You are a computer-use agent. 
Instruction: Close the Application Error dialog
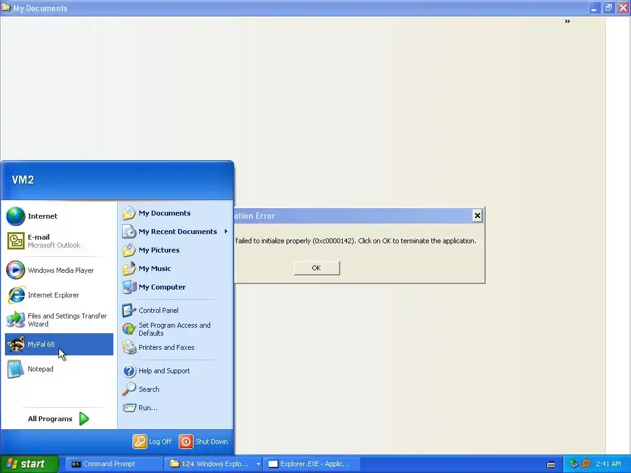tap(478, 216)
